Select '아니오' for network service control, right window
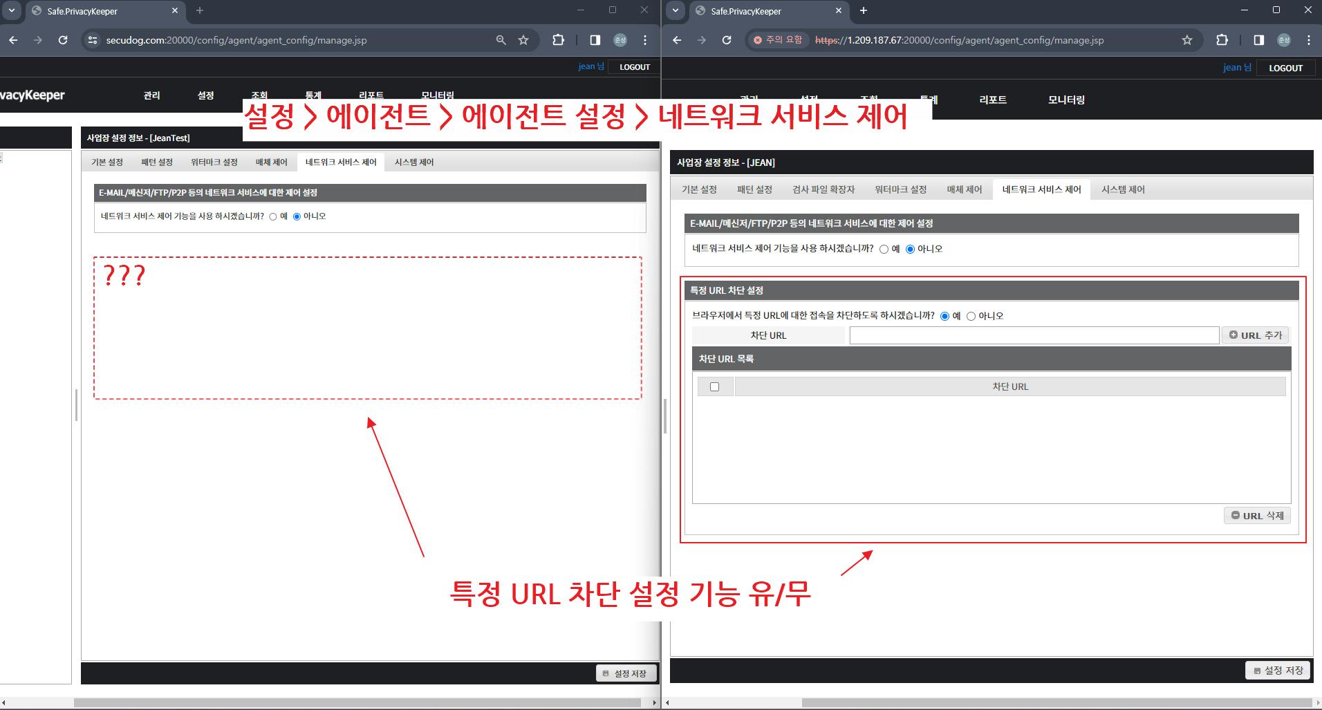Screen dimensions: 1322x710 point(910,249)
